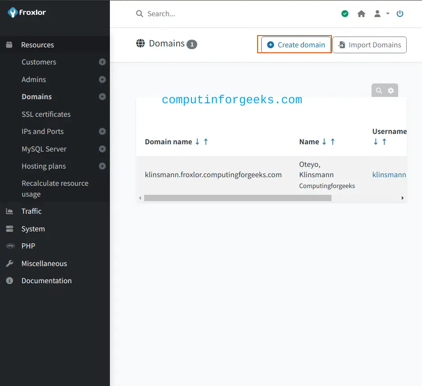The height and width of the screenshot is (386, 422).
Task: Click the table scroll left arrow
Action: pyautogui.click(x=140, y=198)
